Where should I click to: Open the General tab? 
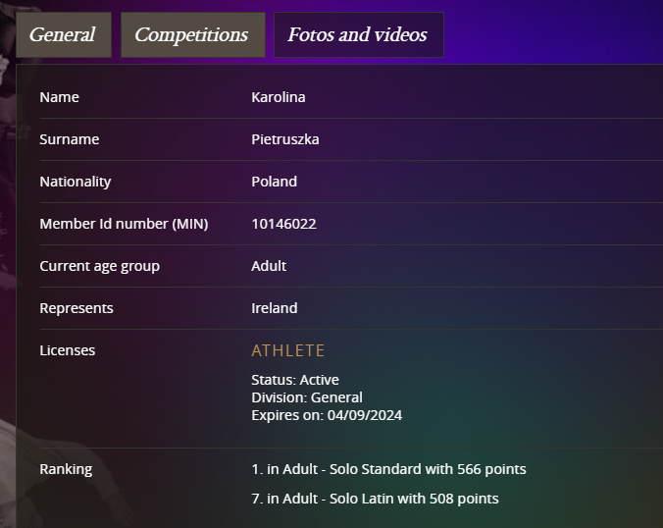[x=63, y=35]
